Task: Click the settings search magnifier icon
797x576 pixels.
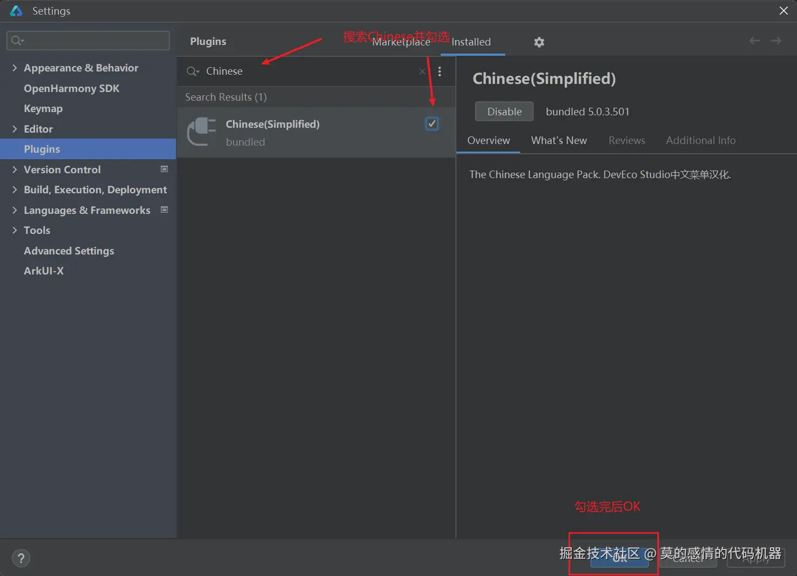Action: [x=17, y=41]
